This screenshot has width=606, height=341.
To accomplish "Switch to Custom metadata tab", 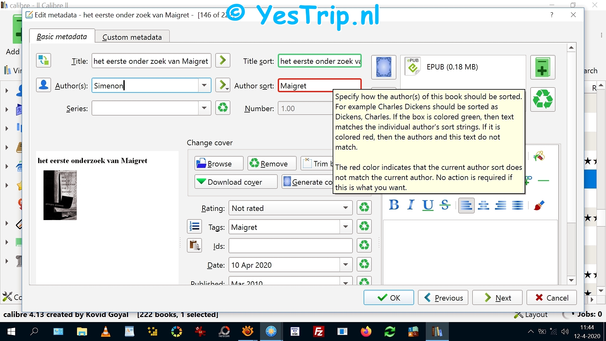I will pos(132,37).
